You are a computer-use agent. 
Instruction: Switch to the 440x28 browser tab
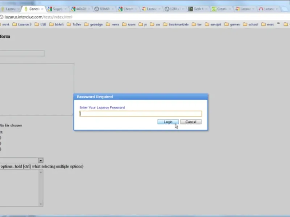tap(80, 9)
